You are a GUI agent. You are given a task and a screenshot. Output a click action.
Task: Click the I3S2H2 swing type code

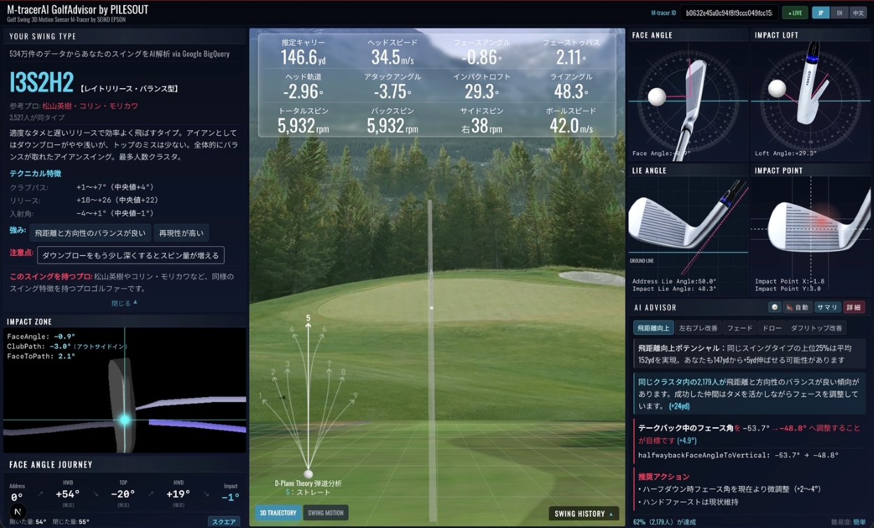click(x=41, y=83)
